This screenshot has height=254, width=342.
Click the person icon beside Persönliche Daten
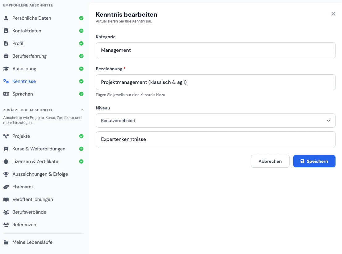(6, 18)
